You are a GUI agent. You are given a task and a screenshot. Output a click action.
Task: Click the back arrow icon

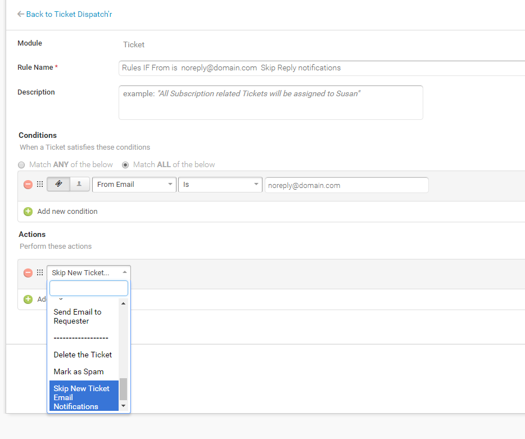click(x=21, y=14)
